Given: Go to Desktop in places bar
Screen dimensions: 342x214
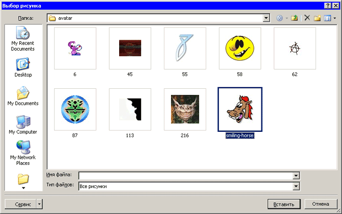Looking at the screenshot, I should point(23,67).
